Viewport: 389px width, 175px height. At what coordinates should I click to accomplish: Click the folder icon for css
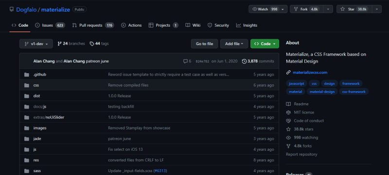coord(27,85)
